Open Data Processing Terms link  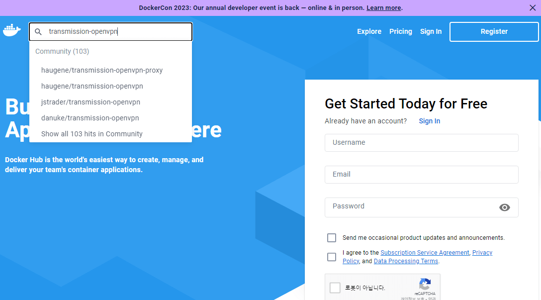click(406, 261)
